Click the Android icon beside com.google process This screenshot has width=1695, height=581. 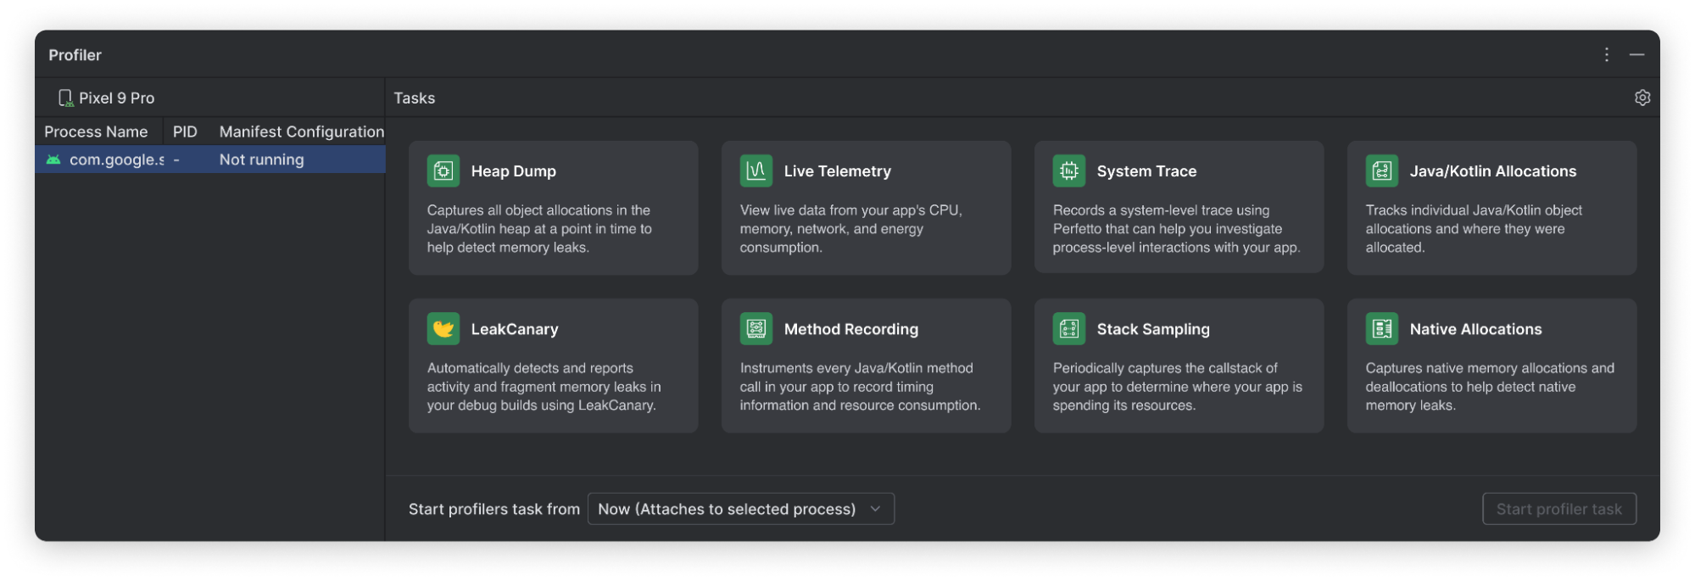coord(53,159)
